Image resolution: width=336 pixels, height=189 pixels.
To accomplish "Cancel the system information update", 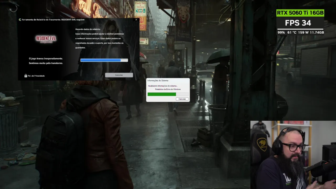I will coord(182,99).
